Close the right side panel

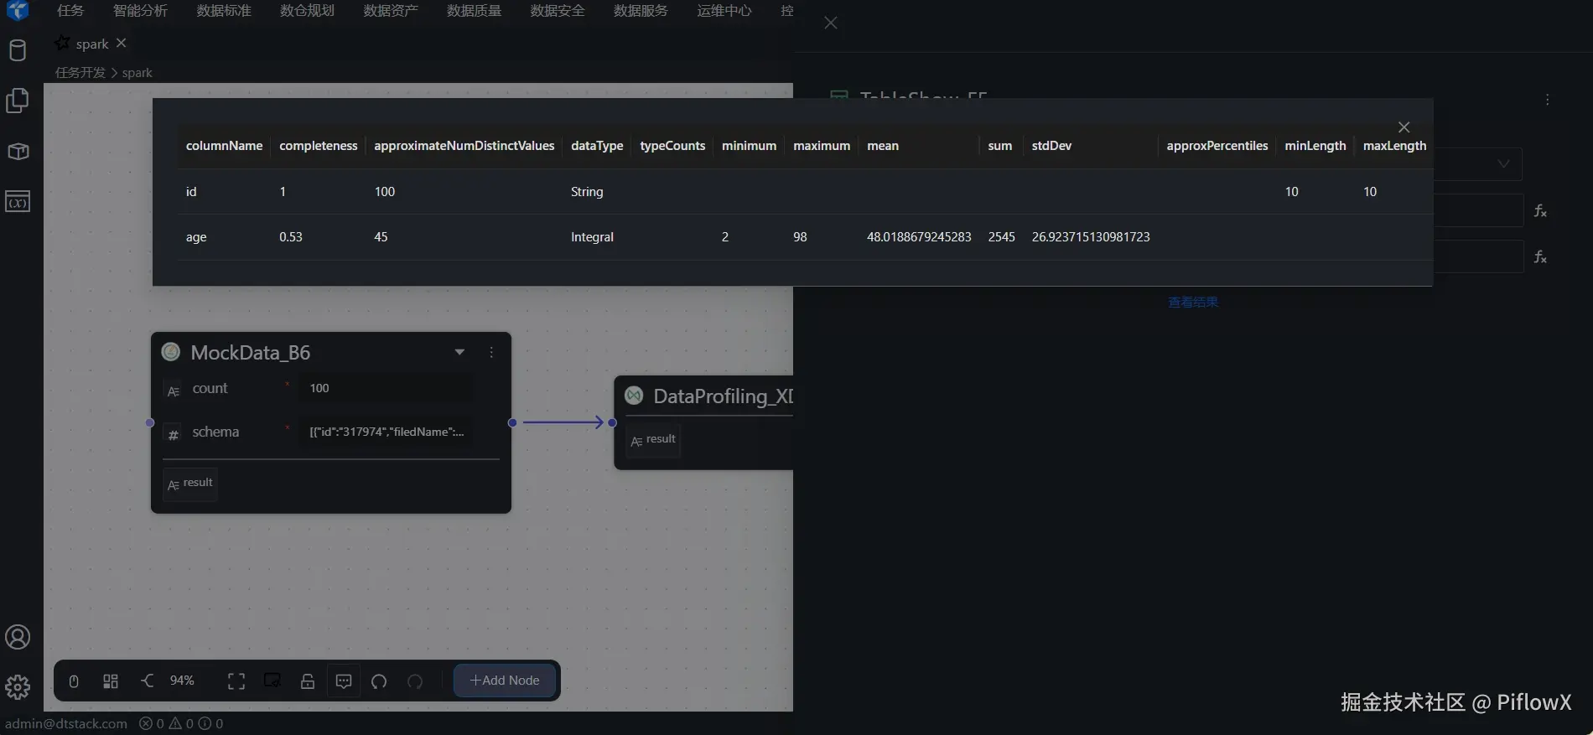(x=831, y=23)
